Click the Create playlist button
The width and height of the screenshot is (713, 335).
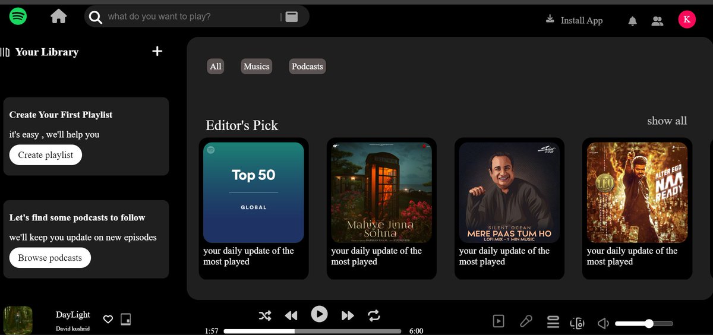tap(46, 155)
